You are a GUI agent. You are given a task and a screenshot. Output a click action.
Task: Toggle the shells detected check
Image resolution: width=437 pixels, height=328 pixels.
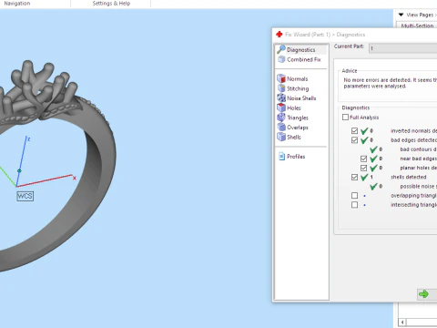point(354,177)
